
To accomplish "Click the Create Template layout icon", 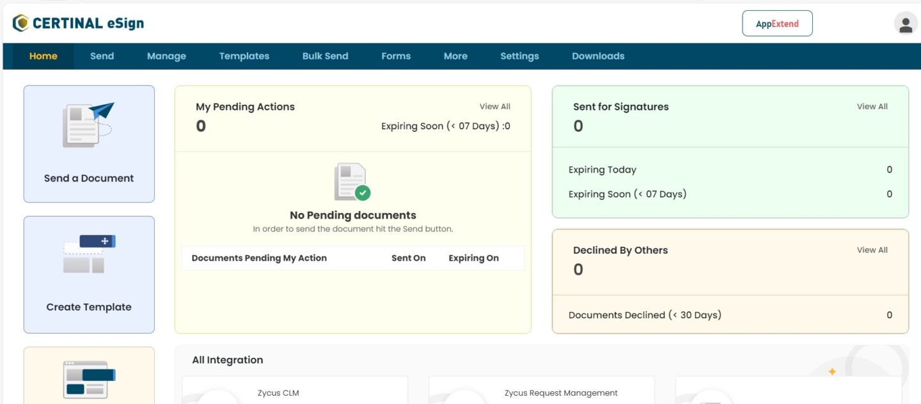I will (89, 254).
